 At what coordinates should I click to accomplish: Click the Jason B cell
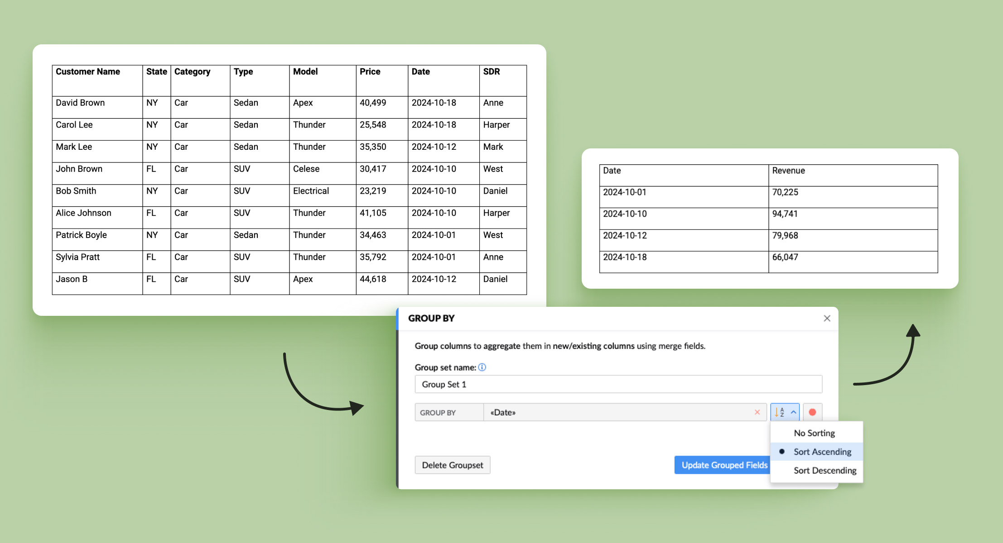97,284
